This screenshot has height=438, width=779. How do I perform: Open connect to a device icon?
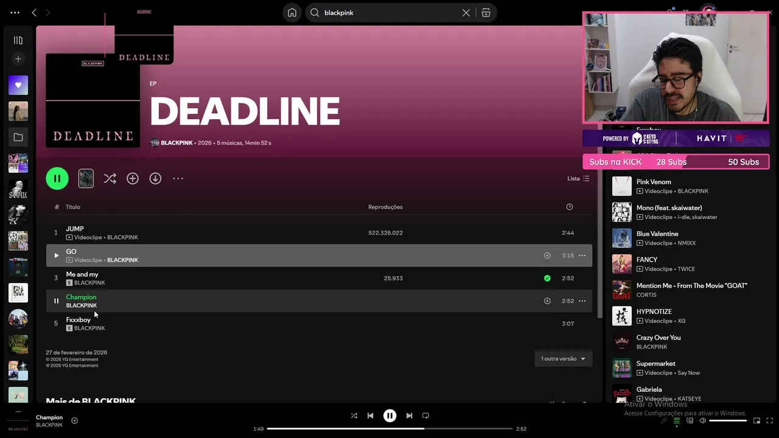tap(690, 420)
